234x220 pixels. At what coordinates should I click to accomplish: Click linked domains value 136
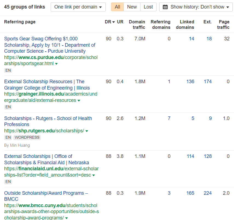point(190,82)
